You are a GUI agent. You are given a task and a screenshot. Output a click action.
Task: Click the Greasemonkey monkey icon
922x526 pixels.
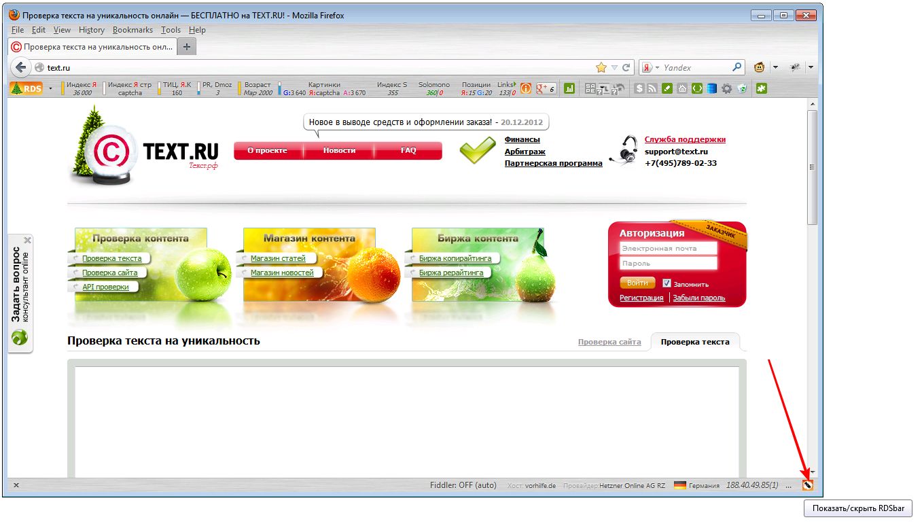[x=760, y=67]
